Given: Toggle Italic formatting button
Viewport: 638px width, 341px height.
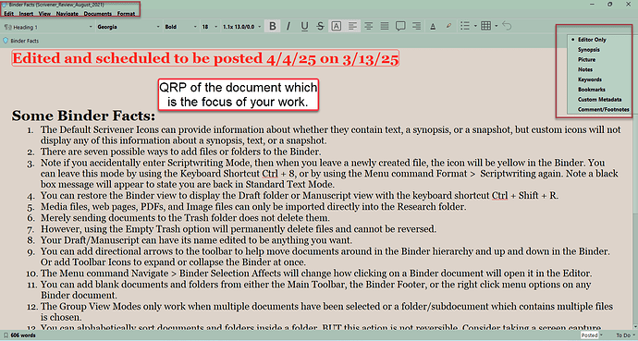Looking at the screenshot, I should click(288, 27).
